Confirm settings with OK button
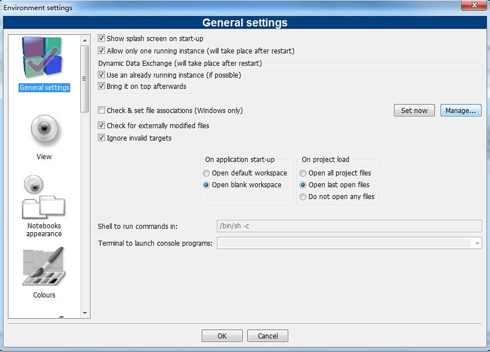490x352 pixels. click(222, 336)
